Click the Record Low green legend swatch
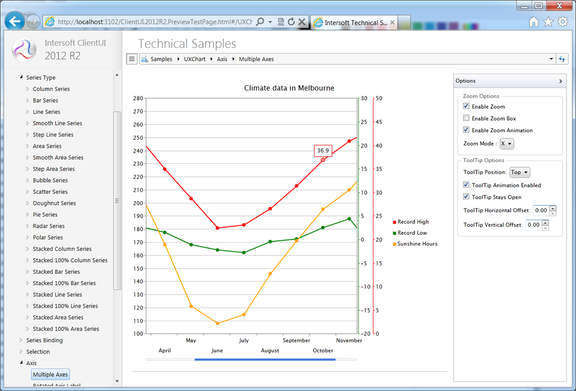This screenshot has width=576, height=391. (394, 233)
